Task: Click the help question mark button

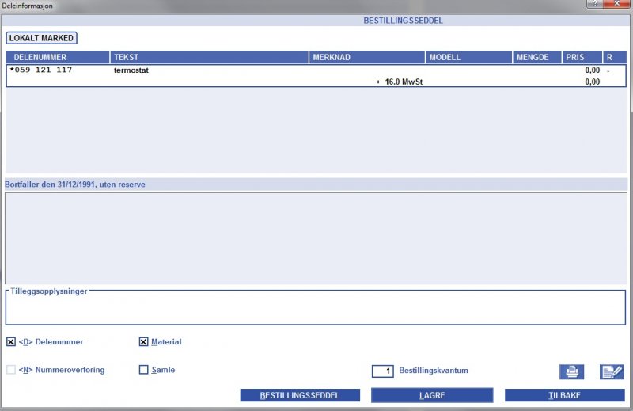Action: click(592, 4)
